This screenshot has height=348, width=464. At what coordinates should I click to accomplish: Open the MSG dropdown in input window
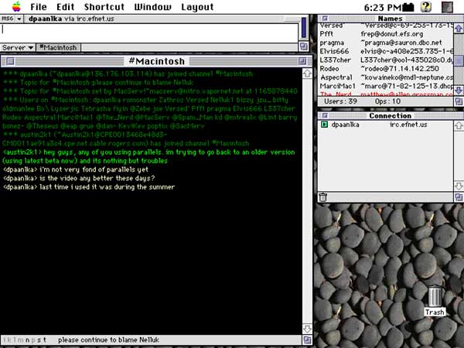[x=12, y=19]
